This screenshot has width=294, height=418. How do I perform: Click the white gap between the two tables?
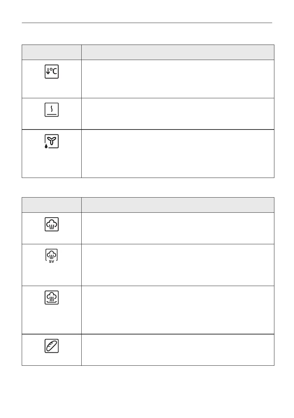147,187
